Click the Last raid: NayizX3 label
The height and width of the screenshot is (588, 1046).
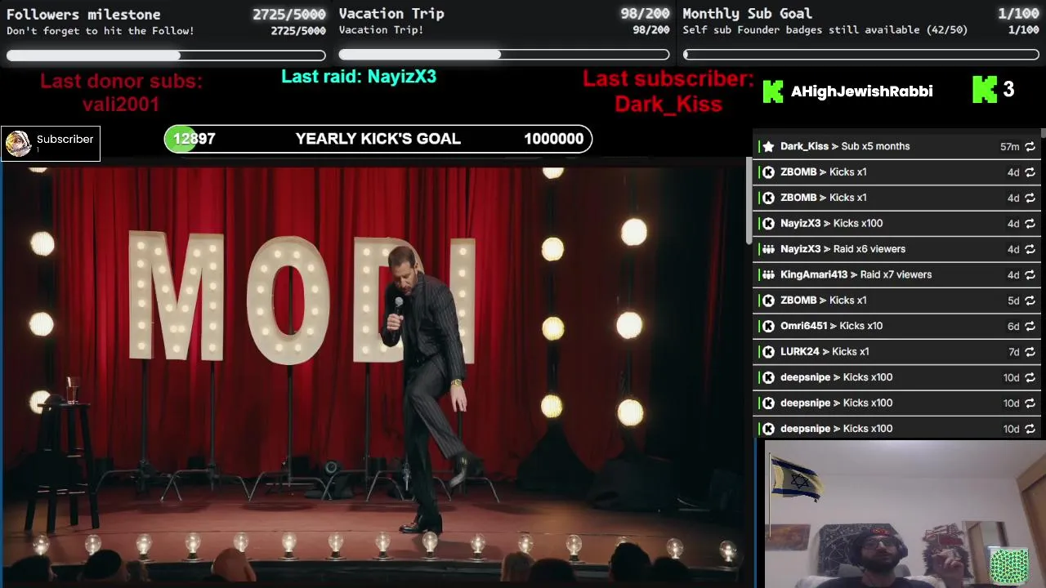click(x=359, y=77)
